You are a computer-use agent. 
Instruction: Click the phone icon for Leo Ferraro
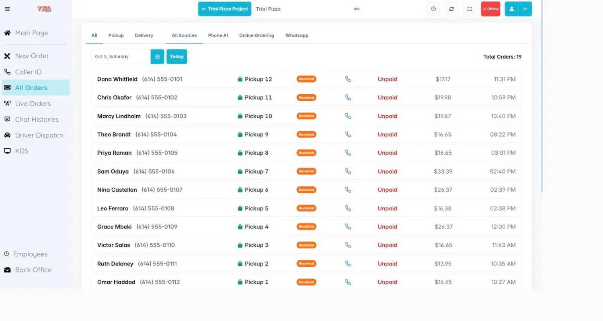pyautogui.click(x=348, y=209)
